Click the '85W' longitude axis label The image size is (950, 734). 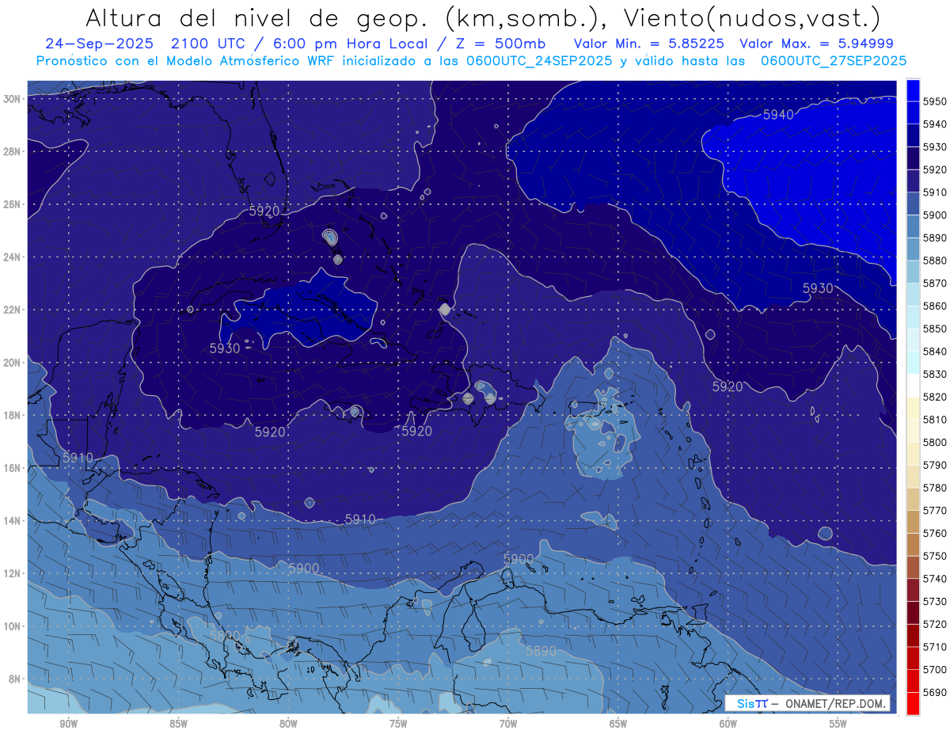point(178,724)
